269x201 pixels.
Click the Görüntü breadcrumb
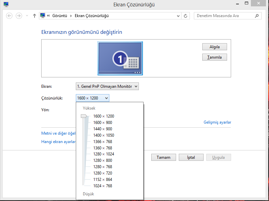[x=60, y=16]
